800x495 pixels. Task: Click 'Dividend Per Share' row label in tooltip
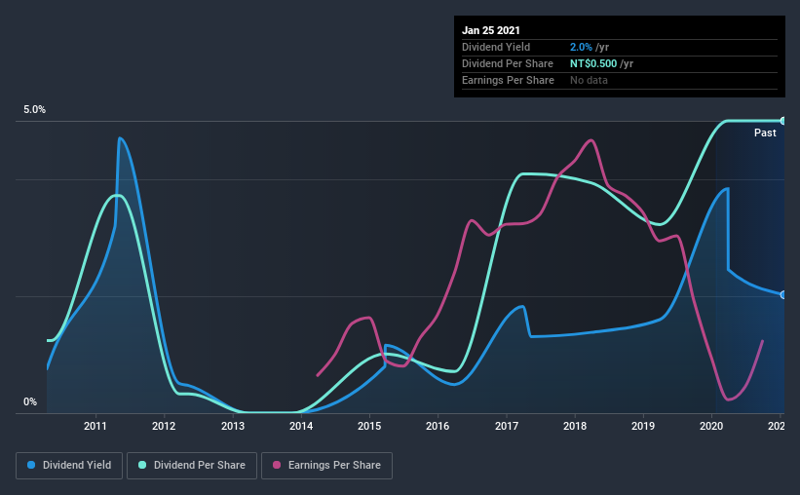pos(507,63)
